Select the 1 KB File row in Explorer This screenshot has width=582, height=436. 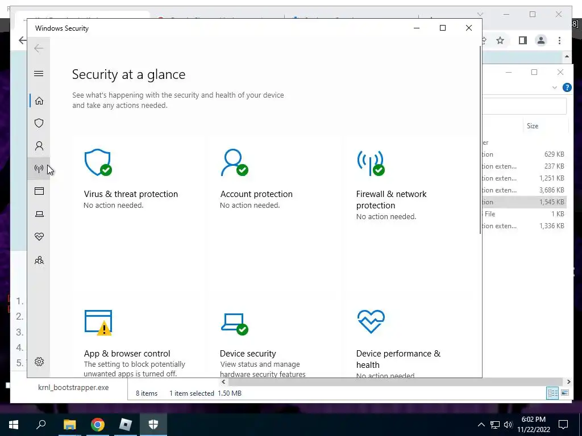524,214
